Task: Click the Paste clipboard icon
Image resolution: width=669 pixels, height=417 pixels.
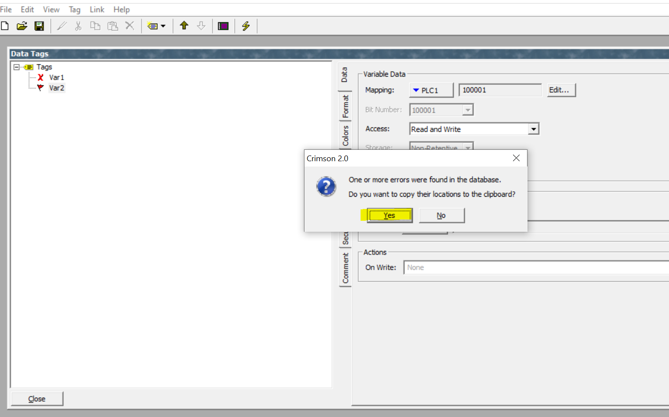Action: tap(113, 26)
